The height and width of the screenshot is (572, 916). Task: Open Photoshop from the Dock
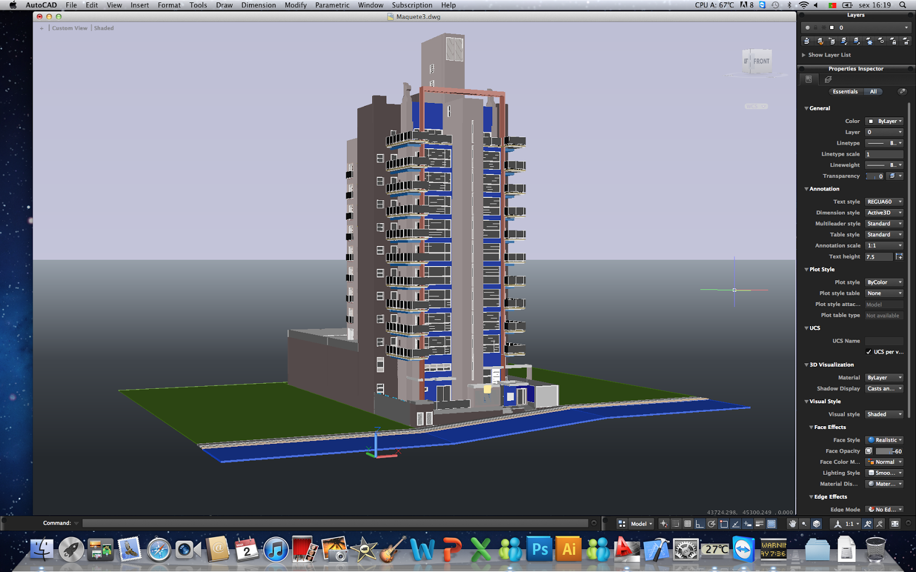click(540, 550)
